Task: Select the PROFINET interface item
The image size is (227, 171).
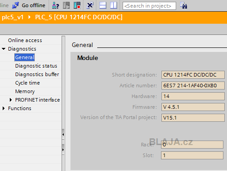Action: coord(37,100)
